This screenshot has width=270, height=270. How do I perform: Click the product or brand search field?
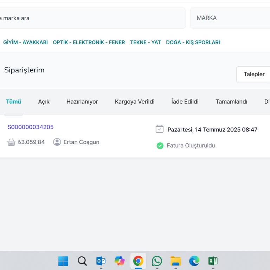tap(91, 18)
